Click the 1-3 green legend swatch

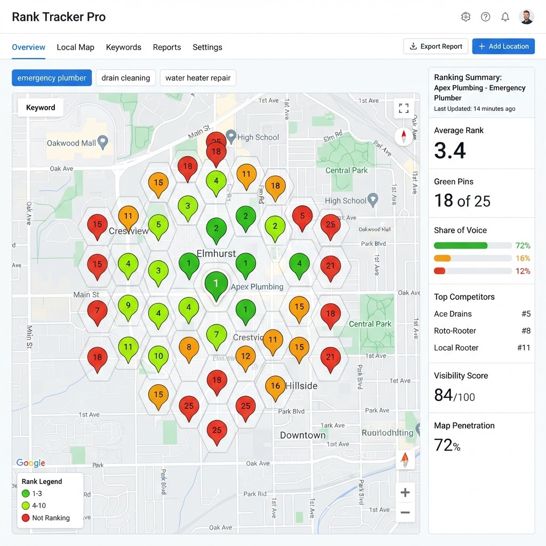[26, 493]
